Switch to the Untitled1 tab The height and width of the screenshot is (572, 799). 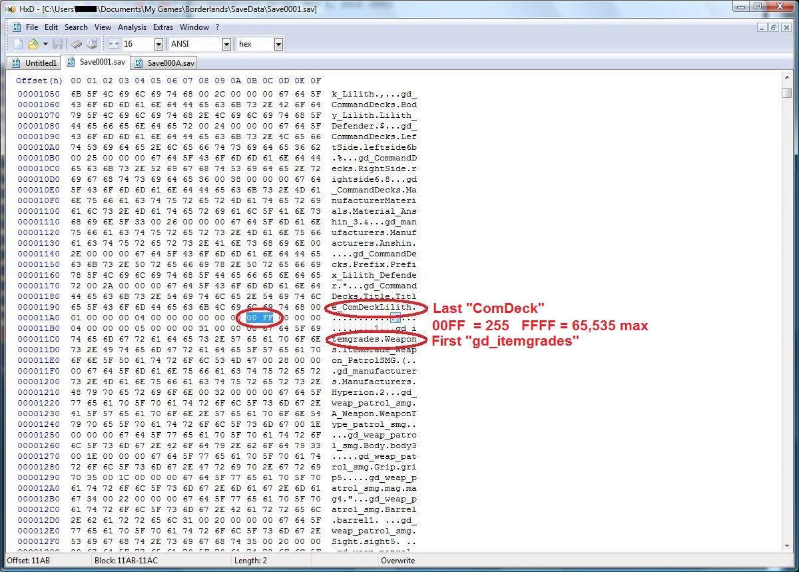point(35,63)
